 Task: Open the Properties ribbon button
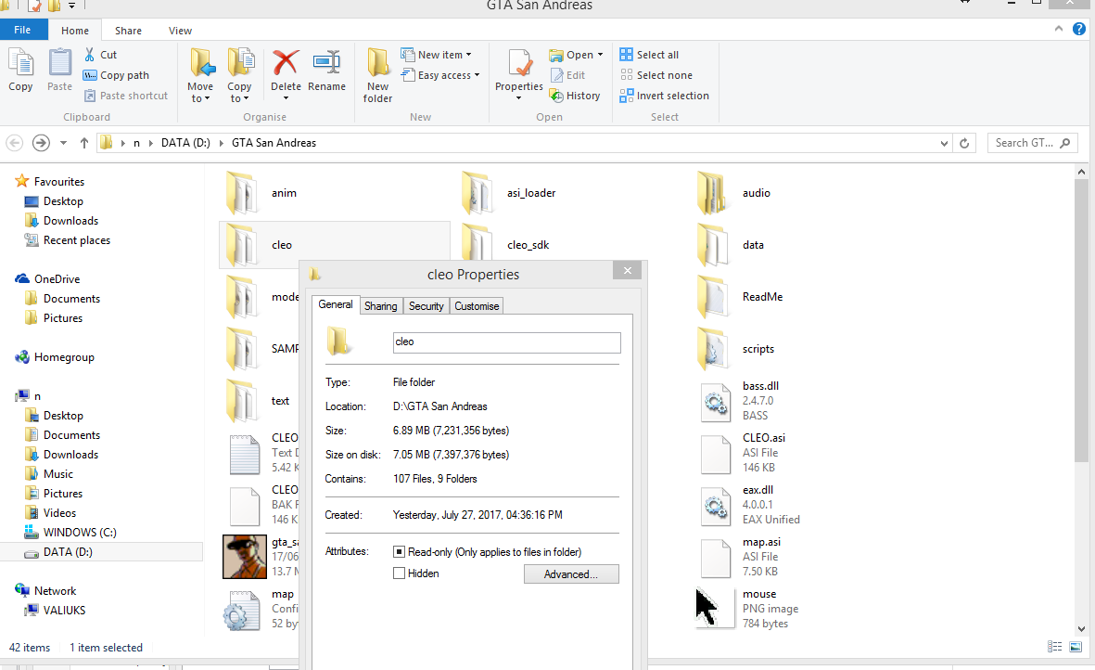519,75
